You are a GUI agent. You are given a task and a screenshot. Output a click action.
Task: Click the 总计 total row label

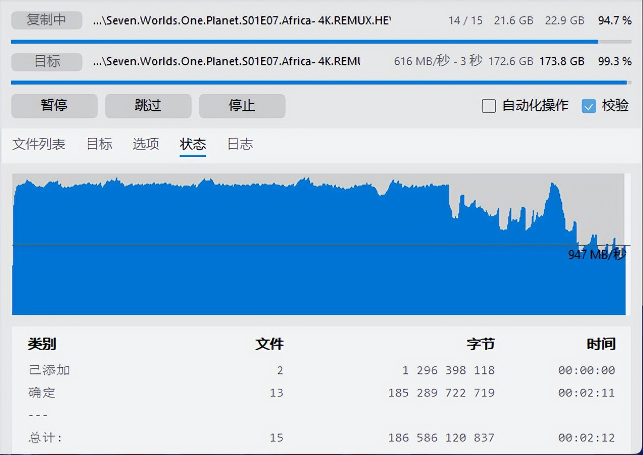[x=45, y=438]
